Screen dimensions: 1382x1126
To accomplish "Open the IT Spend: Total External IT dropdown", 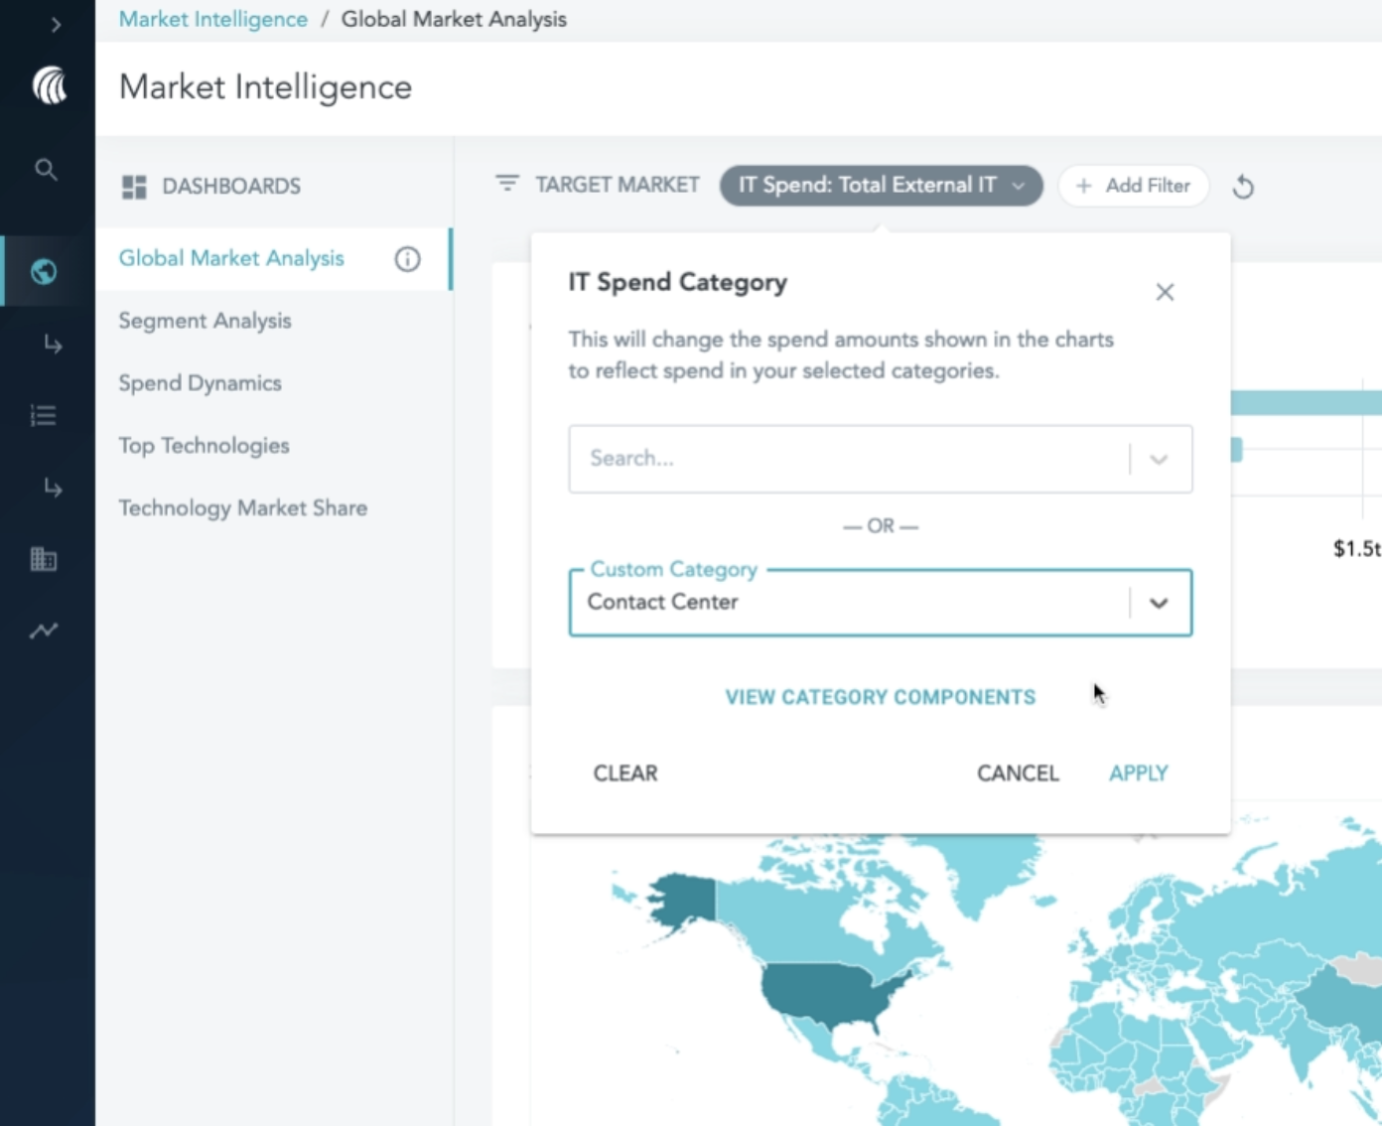I will tap(881, 186).
